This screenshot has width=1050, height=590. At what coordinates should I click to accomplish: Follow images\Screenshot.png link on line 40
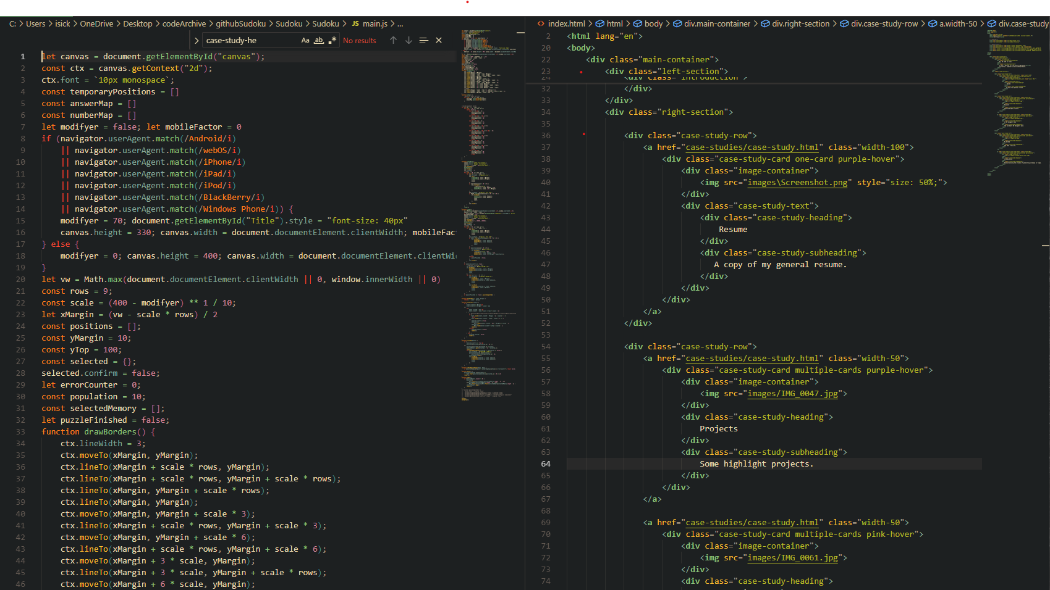(797, 182)
